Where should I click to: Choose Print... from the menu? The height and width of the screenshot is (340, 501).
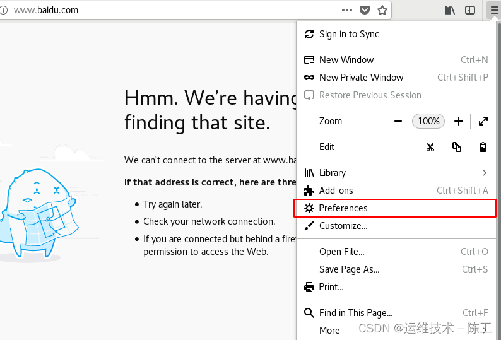point(396,287)
